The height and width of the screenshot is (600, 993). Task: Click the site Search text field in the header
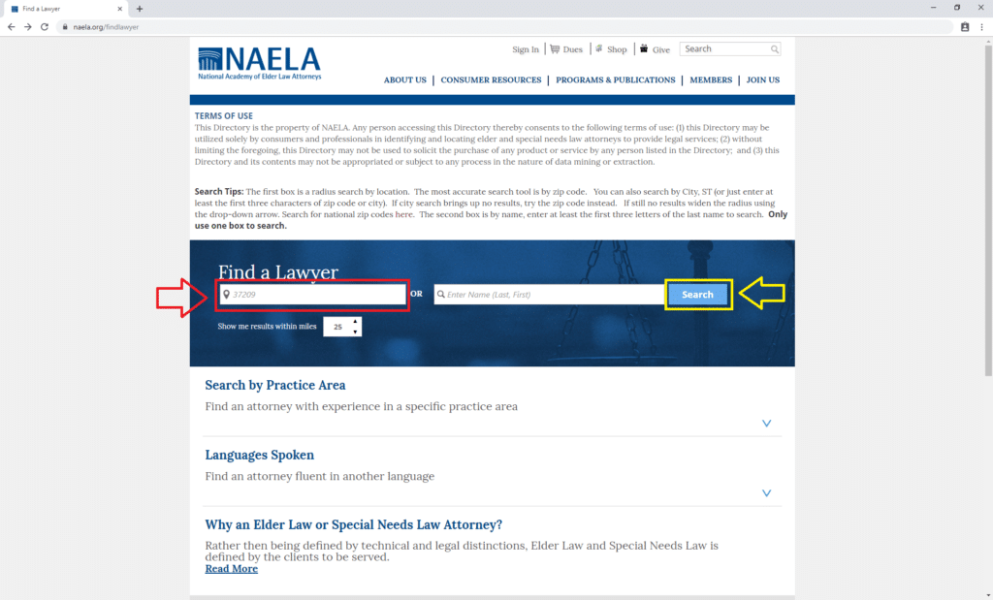(x=724, y=48)
